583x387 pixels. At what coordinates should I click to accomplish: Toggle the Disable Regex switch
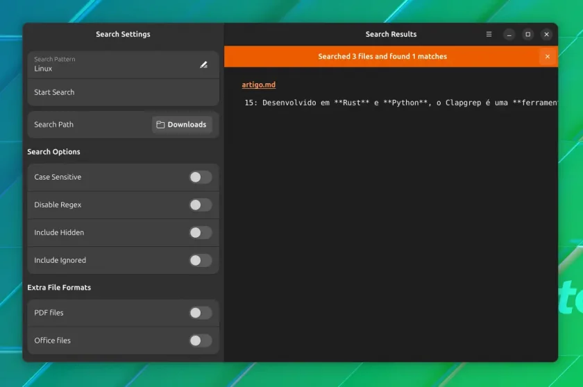tap(201, 205)
